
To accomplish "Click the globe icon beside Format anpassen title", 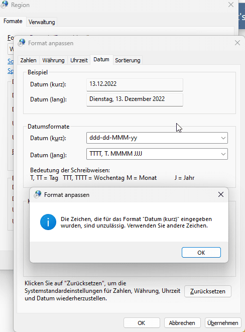I will (x=22, y=43).
